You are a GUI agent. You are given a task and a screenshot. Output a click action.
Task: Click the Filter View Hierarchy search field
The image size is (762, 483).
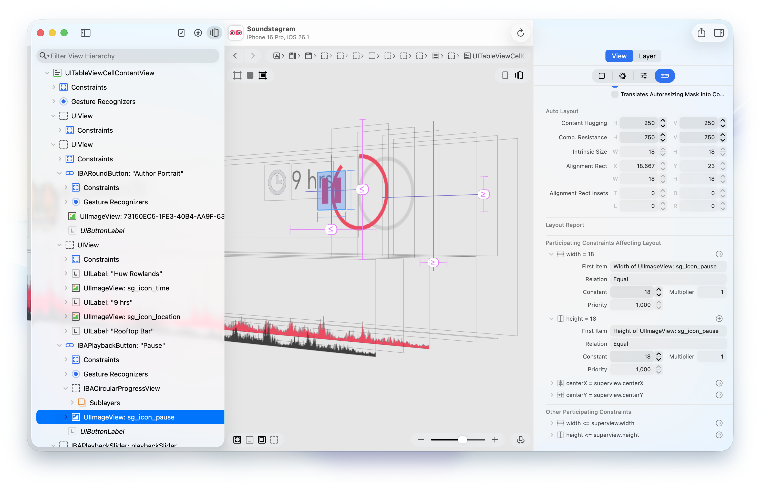point(127,56)
